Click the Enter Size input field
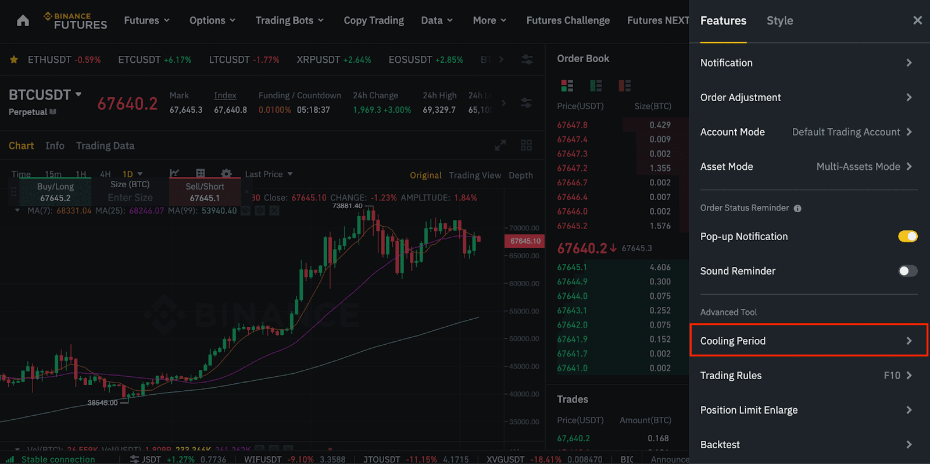 pos(130,198)
